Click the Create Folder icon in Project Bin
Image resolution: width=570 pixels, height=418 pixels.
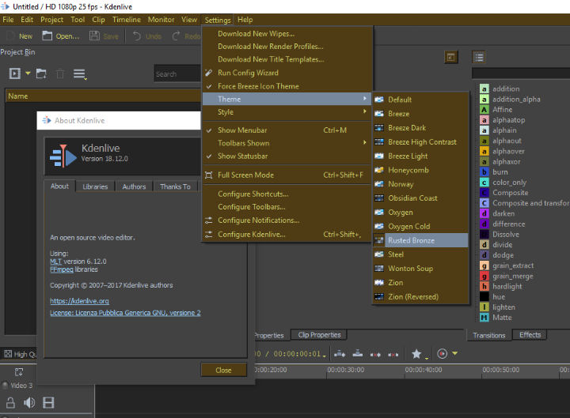coord(41,73)
